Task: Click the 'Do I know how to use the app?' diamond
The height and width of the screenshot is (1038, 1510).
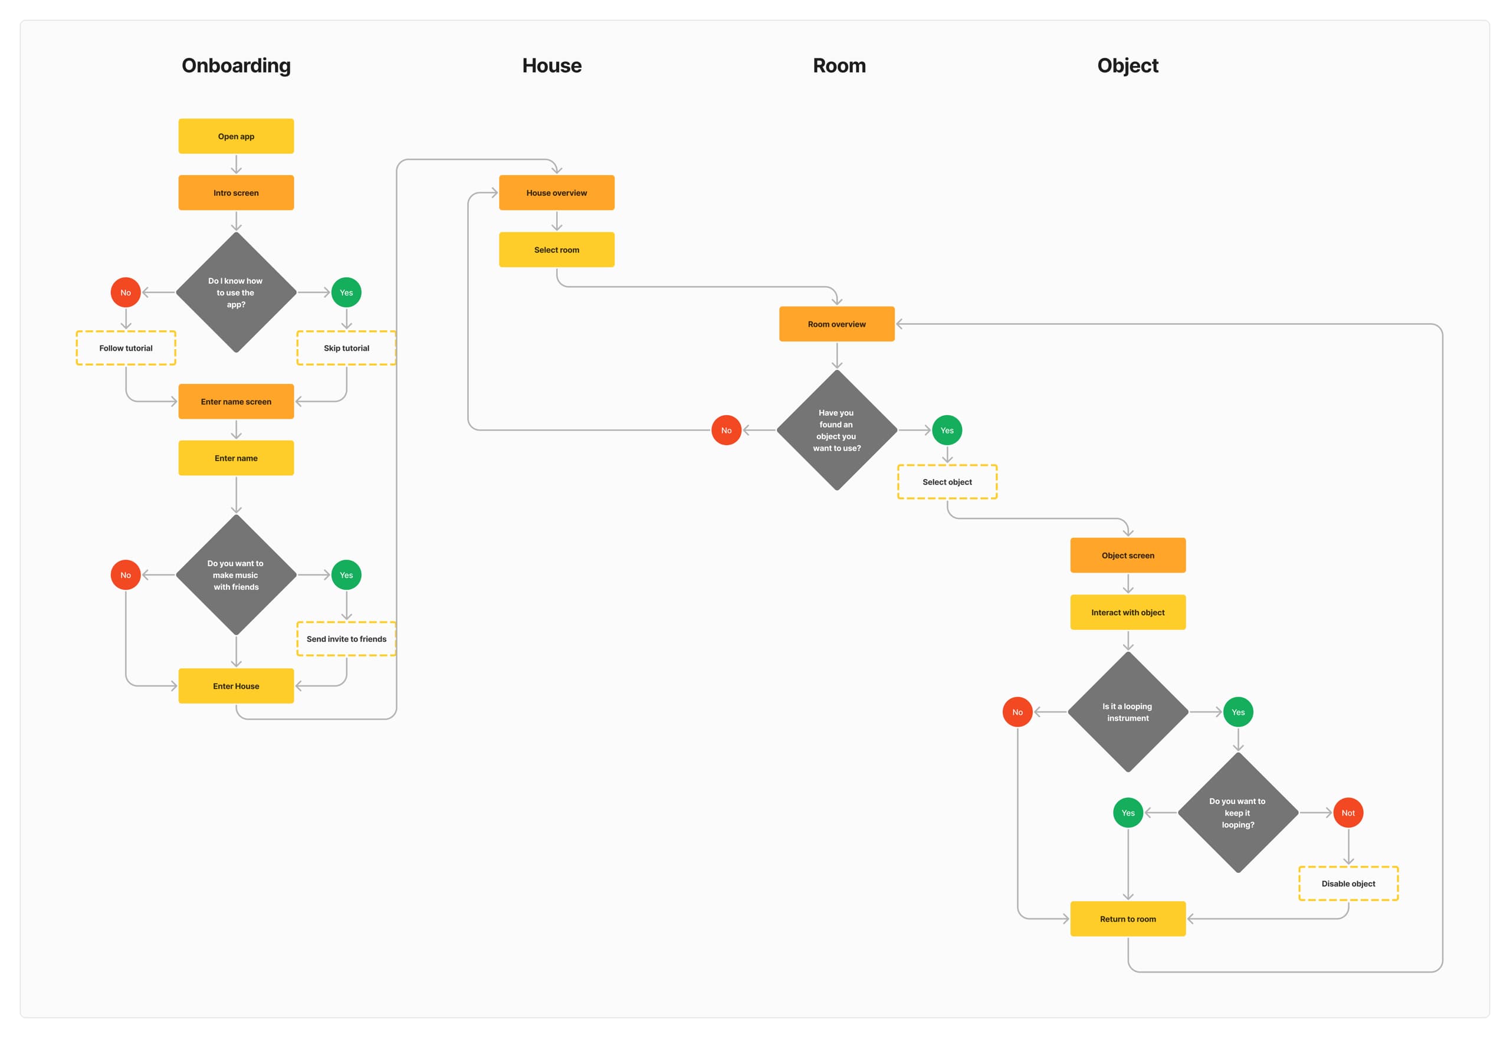Action: point(236,293)
